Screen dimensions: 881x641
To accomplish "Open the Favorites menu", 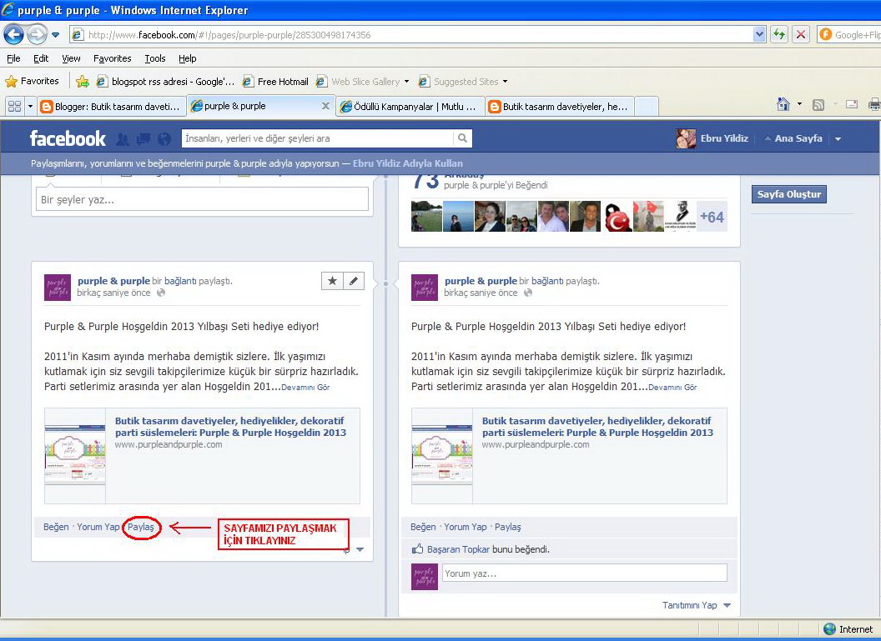I will click(x=113, y=58).
